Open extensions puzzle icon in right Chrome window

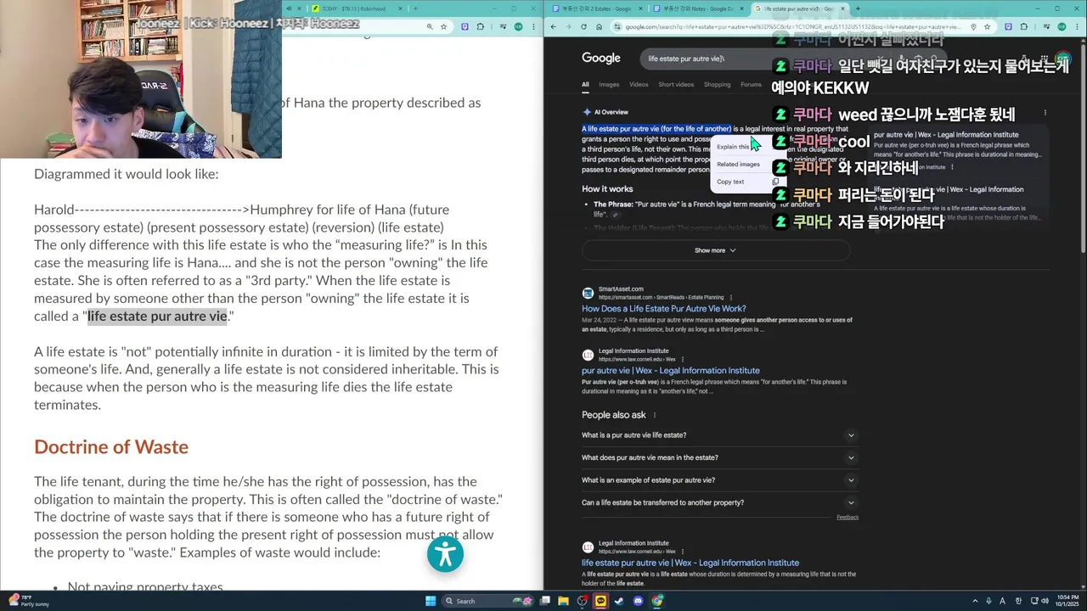(1024, 26)
